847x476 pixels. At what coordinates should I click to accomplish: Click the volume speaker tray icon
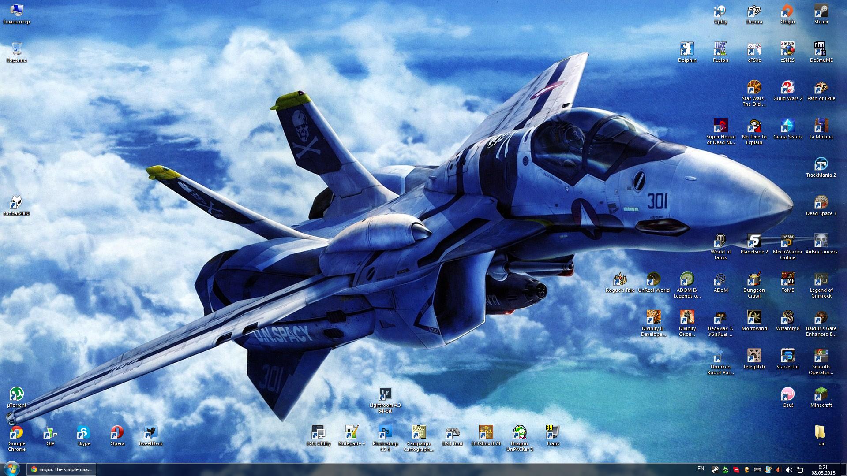(789, 470)
